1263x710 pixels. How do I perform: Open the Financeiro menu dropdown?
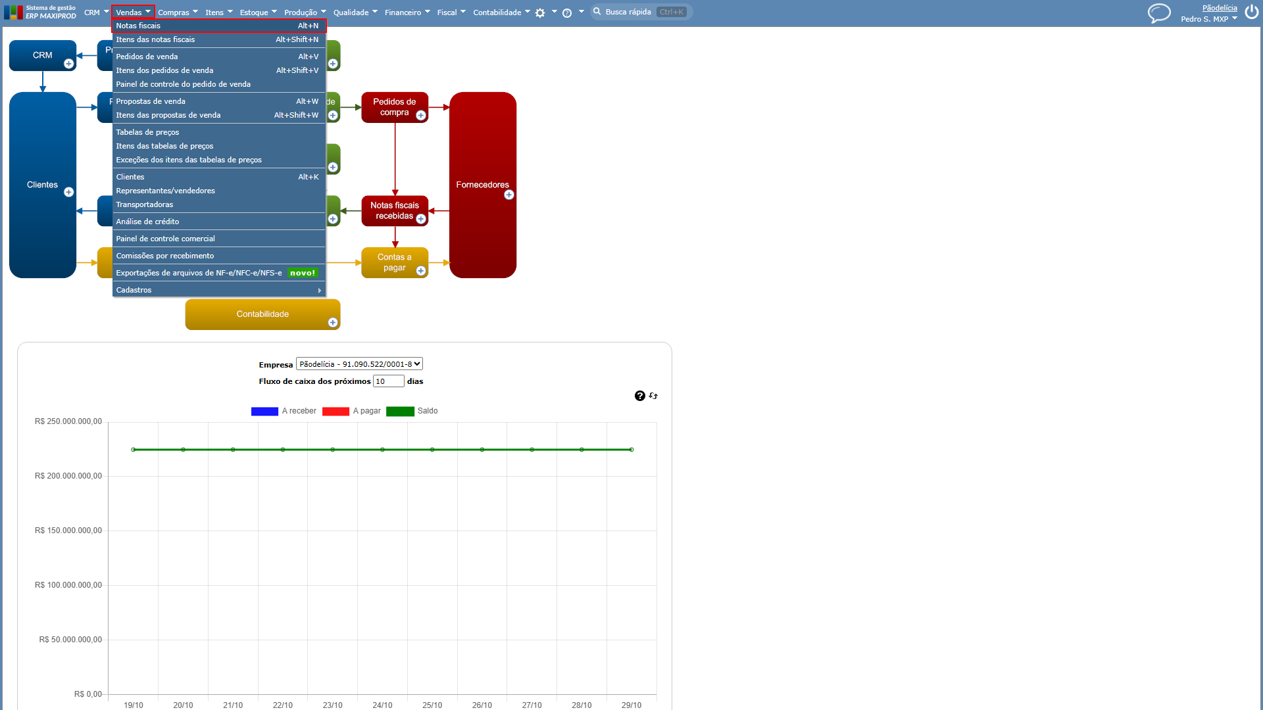[407, 12]
